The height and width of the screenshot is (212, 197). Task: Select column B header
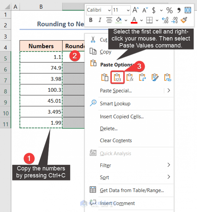click(x=41, y=7)
